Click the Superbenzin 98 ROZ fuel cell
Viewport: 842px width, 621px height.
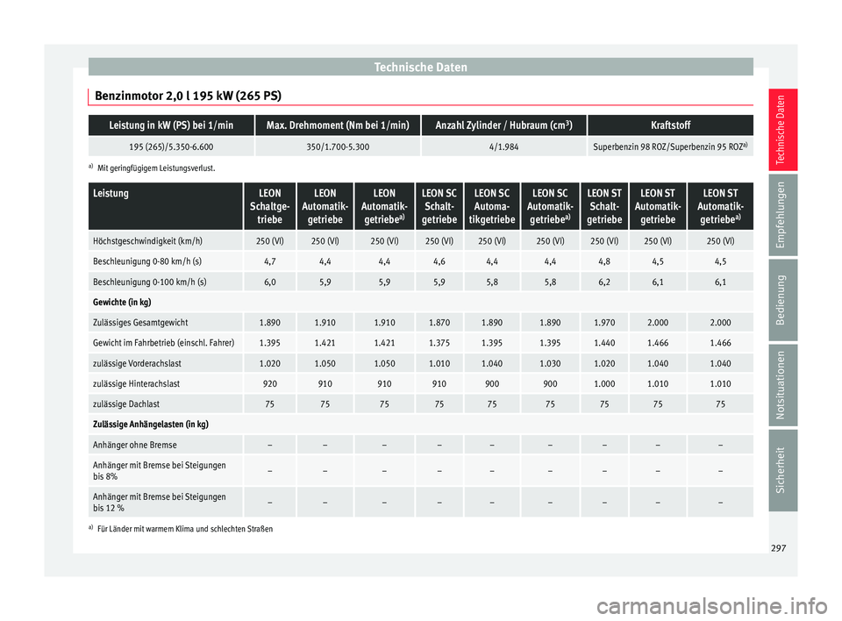[x=671, y=146]
